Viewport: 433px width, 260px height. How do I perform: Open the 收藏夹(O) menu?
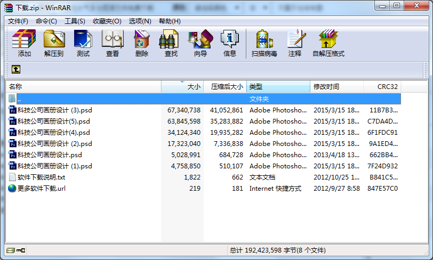107,21
